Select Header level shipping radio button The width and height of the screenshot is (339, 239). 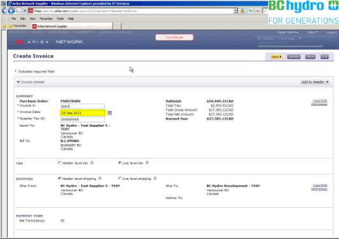[x=60, y=178]
